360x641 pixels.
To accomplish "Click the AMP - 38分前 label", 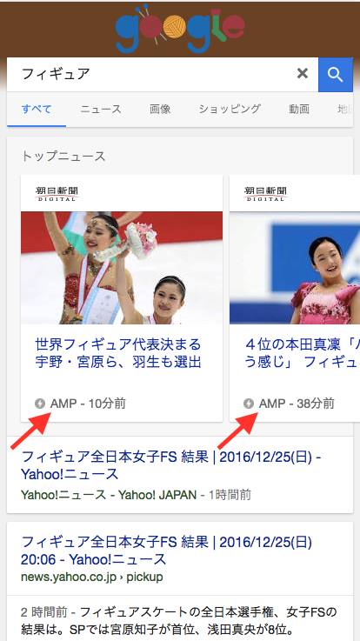I will point(297,404).
